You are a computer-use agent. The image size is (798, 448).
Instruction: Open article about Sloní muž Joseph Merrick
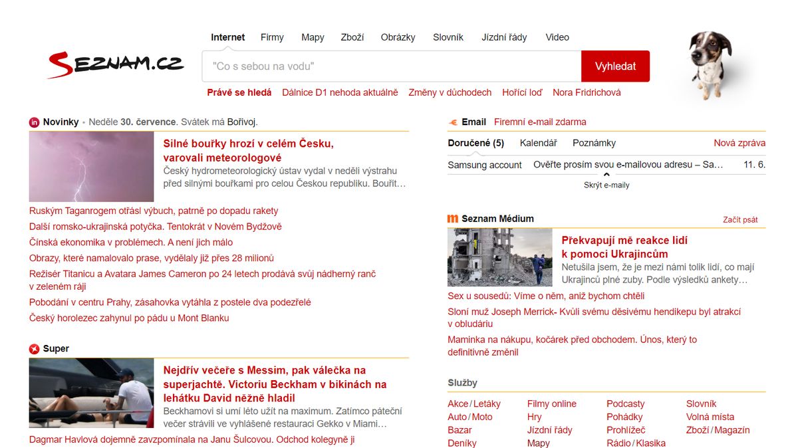tap(594, 318)
